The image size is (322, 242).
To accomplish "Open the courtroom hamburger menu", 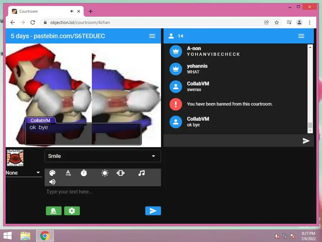I will pos(152,36).
